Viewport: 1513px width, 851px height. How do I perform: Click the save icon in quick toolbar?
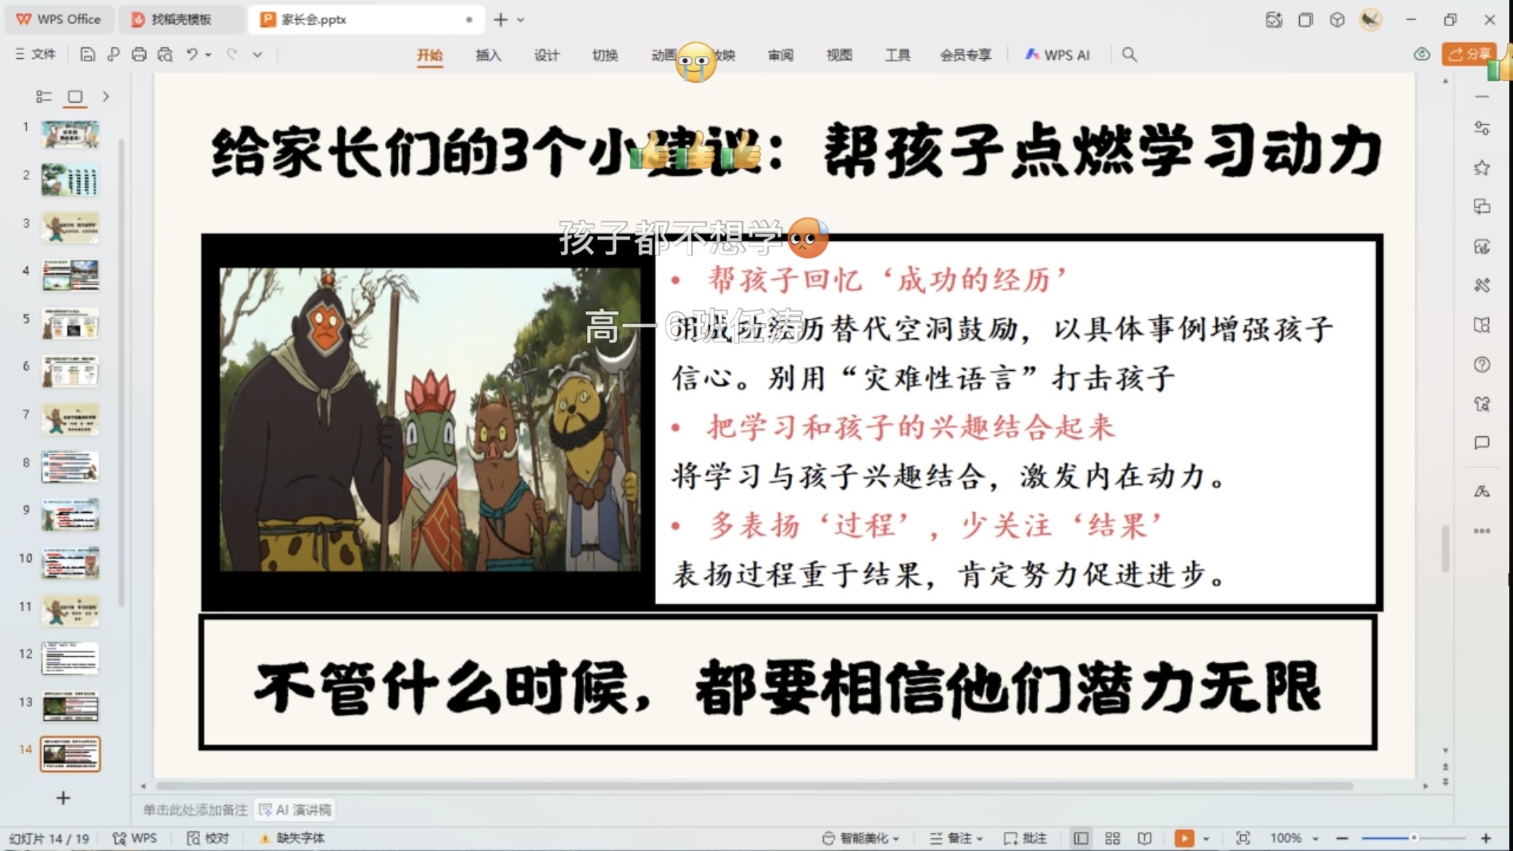pyautogui.click(x=87, y=55)
